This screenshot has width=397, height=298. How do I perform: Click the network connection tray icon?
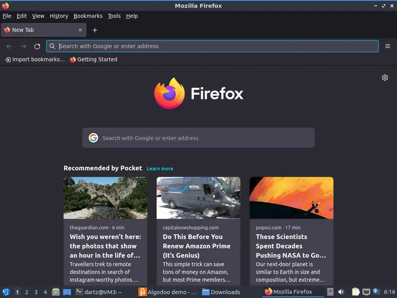[x=366, y=292]
